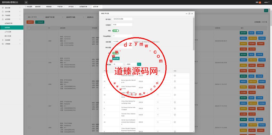Click the green refresh icon button

266,11
